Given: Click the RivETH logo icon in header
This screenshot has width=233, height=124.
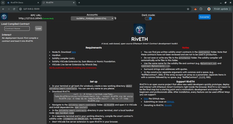Looking at the screenshot, I should coord(4,17).
